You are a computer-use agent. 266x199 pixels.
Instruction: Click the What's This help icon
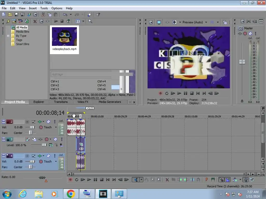[98, 15]
